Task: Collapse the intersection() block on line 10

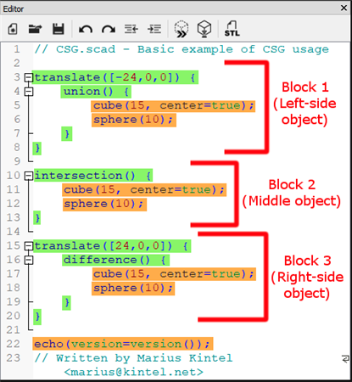Action: click(x=29, y=176)
